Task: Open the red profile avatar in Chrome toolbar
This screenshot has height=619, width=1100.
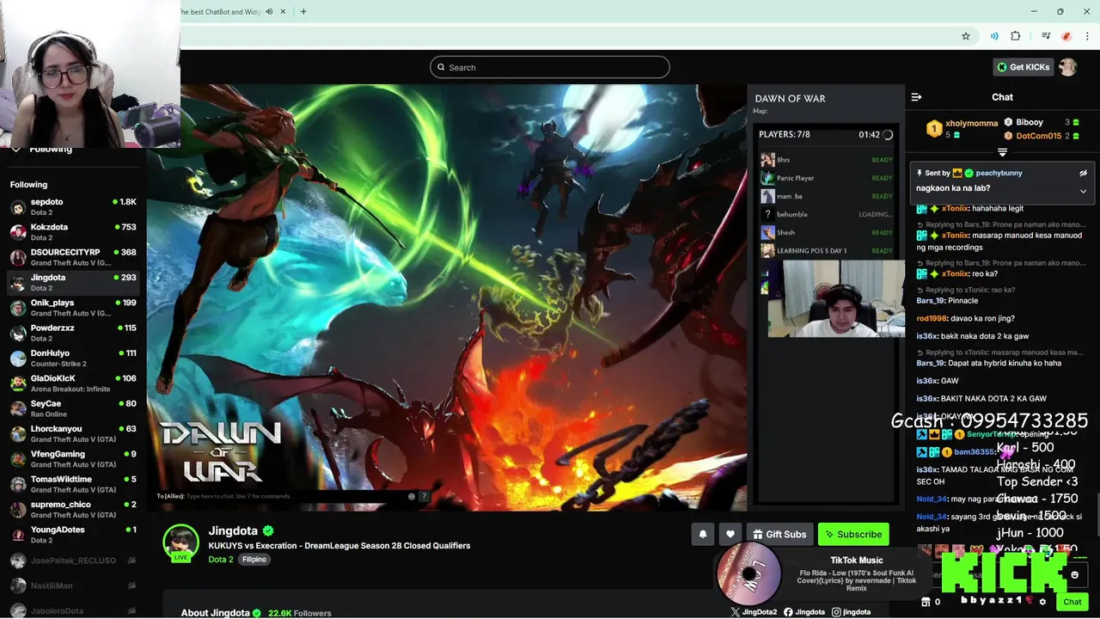Action: (1066, 36)
